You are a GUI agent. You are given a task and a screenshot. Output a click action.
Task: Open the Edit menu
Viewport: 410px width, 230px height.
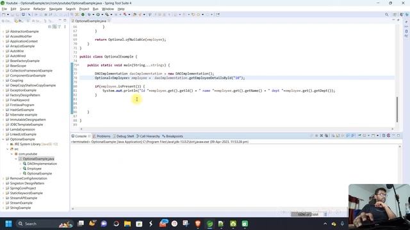13,9
